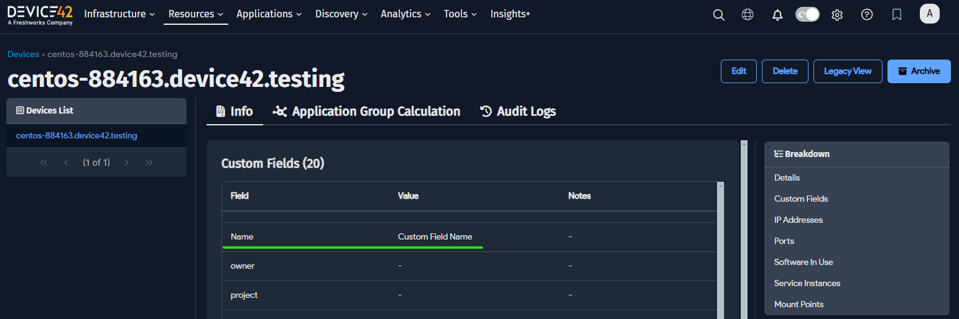The image size is (959, 319).
Task: Click the Edit button
Action: click(x=738, y=71)
